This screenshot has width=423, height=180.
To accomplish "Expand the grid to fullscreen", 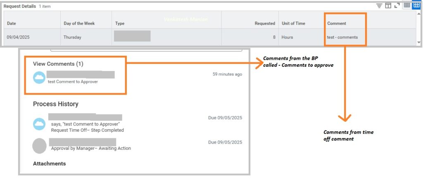I will pos(397,6).
